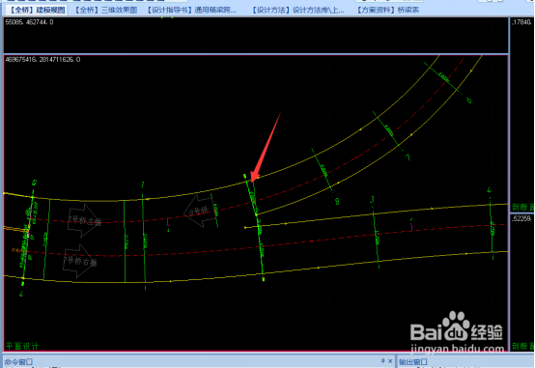
Task: Click the .17840 value in the right panel
Action: 522,22
